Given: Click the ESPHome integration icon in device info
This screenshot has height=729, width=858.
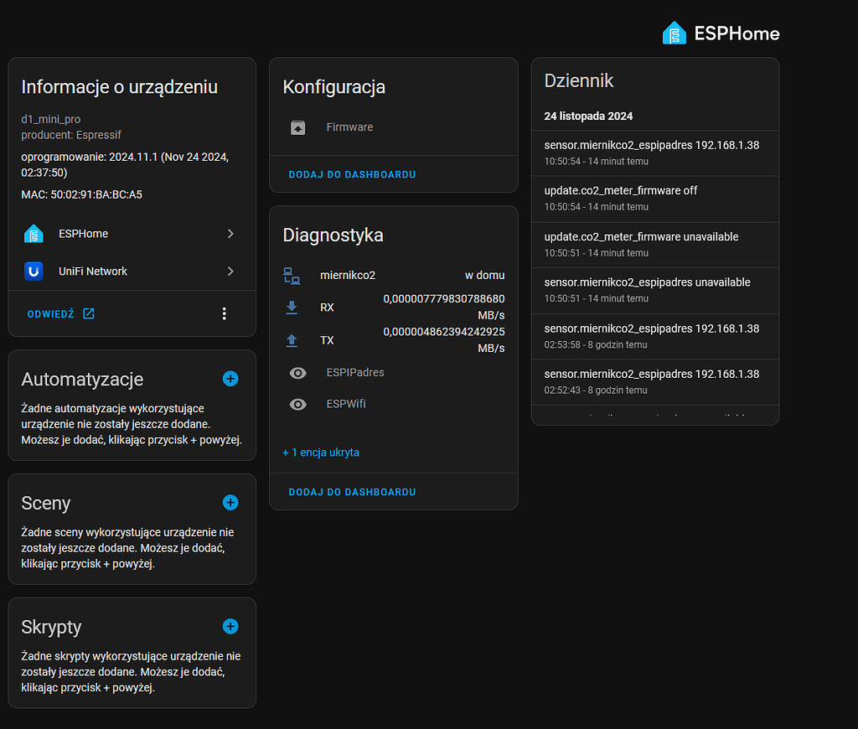Looking at the screenshot, I should [33, 234].
